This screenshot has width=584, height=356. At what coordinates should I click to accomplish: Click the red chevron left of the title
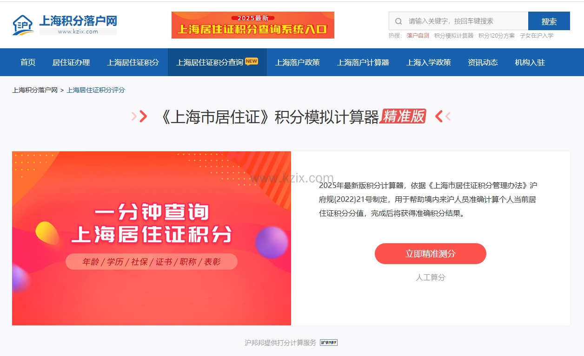pos(139,117)
